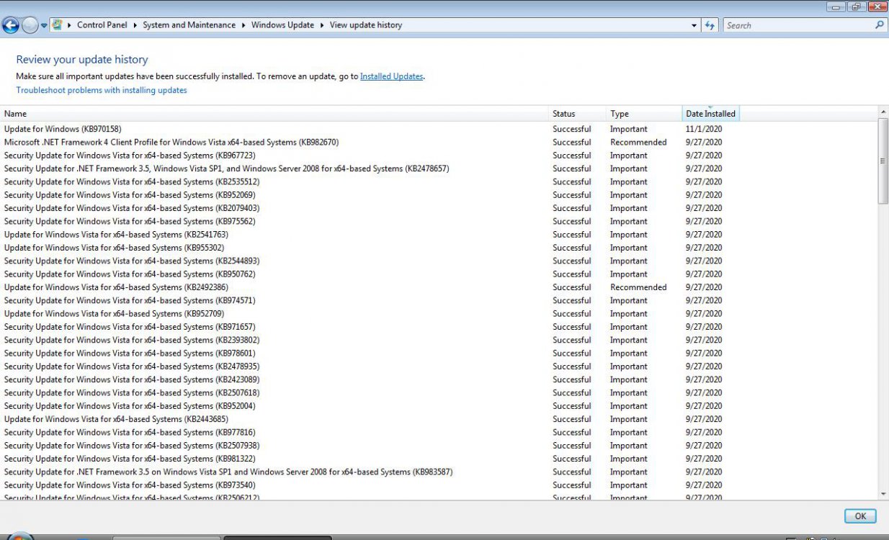Expand the address bar history dropdown
The width and height of the screenshot is (889, 540).
(694, 25)
